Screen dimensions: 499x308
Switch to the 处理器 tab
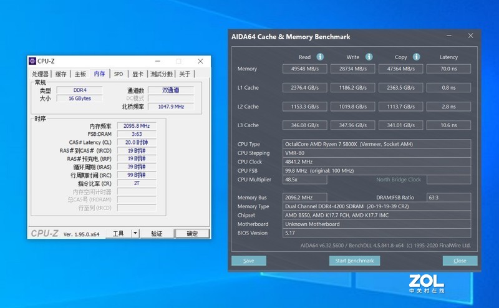pos(40,74)
